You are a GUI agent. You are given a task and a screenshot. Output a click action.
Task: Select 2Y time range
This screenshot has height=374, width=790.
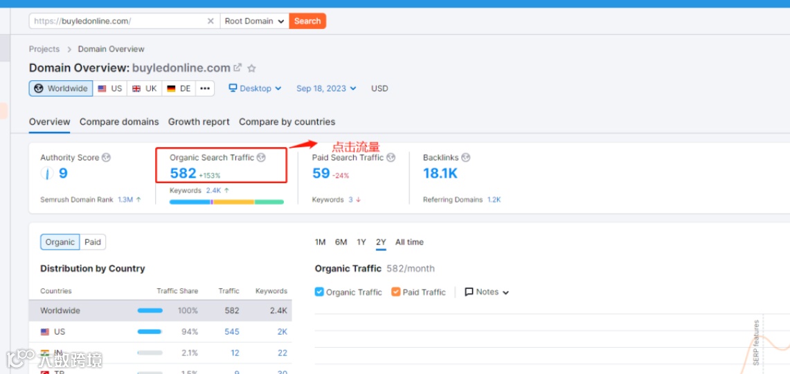(x=381, y=242)
